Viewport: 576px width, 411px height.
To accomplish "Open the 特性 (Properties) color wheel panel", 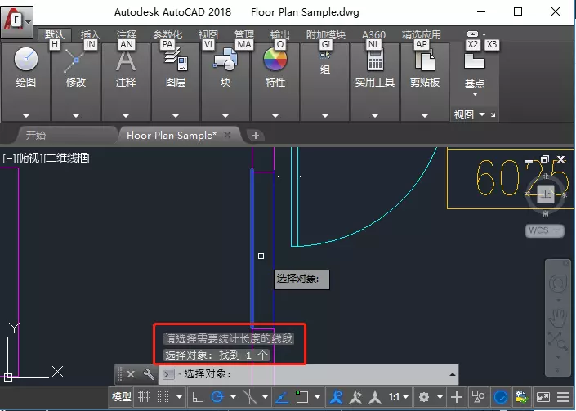I will (x=275, y=60).
